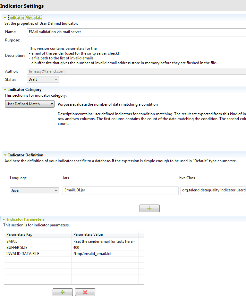
Task: Collapse the Indicator Metadata section
Action: click(x=5, y=18)
